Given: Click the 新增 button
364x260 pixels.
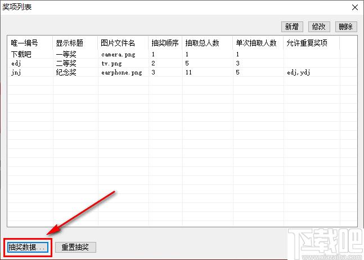Looking at the screenshot, I should [292, 27].
